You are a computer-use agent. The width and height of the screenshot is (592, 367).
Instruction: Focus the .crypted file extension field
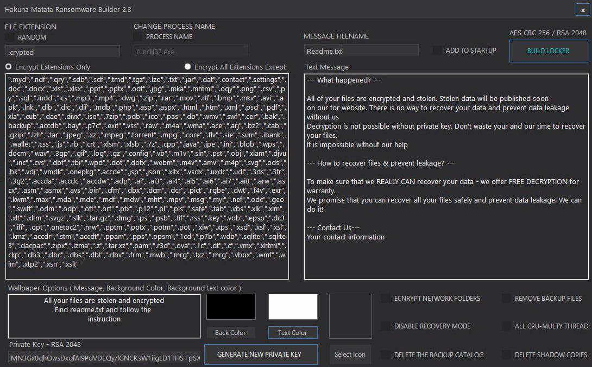click(62, 52)
